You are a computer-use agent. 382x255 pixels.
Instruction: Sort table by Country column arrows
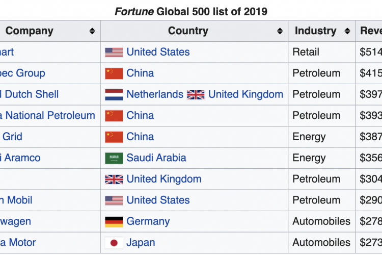(280, 31)
